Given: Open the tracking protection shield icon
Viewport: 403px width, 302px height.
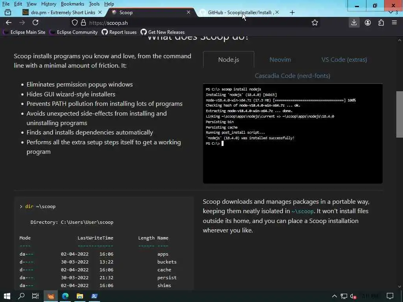Looking at the screenshot, I should tap(74, 22).
